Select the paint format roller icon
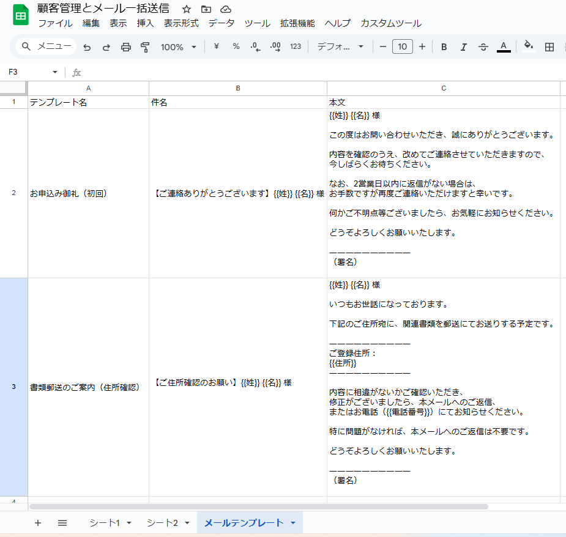Viewport: 566px width, 537px height. coord(145,47)
